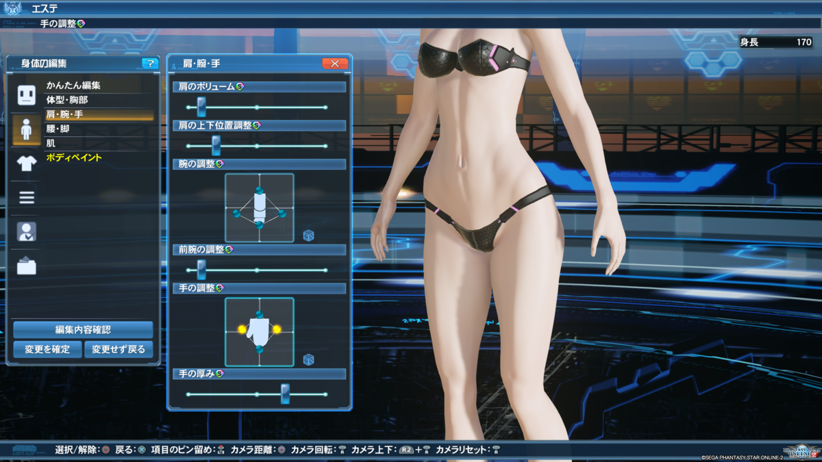
Task: Click the help question mark button
Action: click(150, 64)
